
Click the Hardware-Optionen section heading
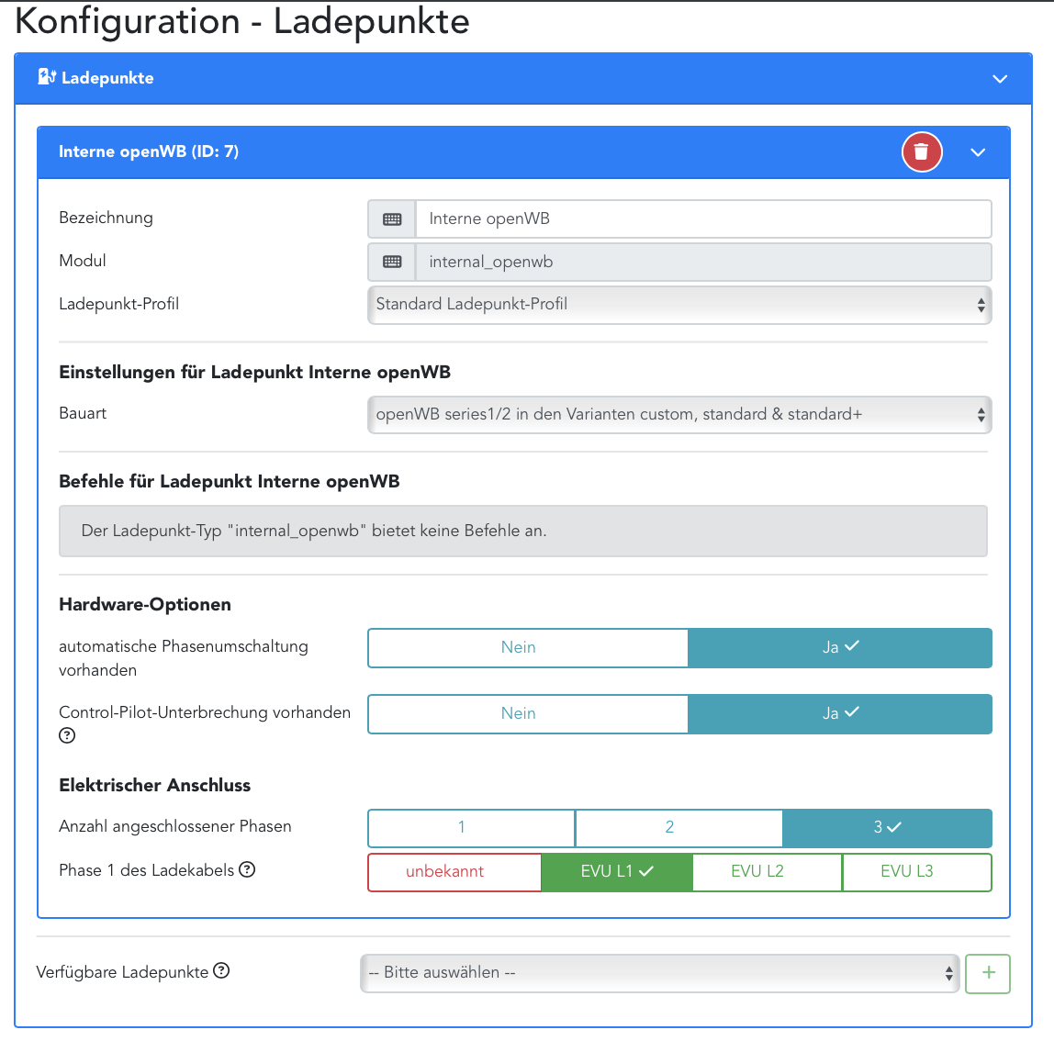[145, 604]
